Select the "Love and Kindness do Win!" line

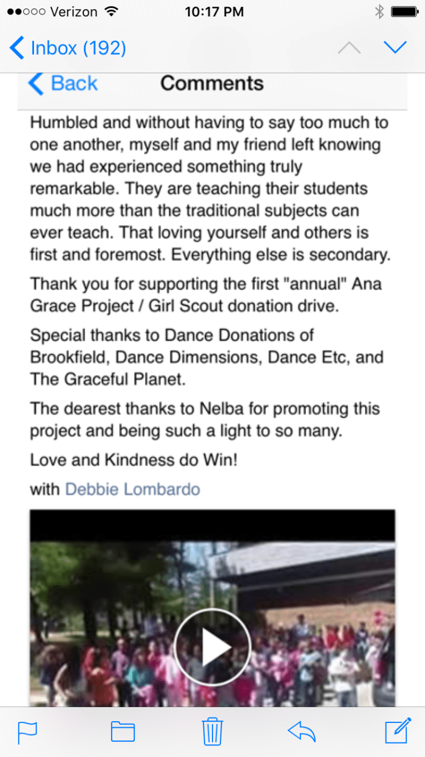click(x=134, y=460)
